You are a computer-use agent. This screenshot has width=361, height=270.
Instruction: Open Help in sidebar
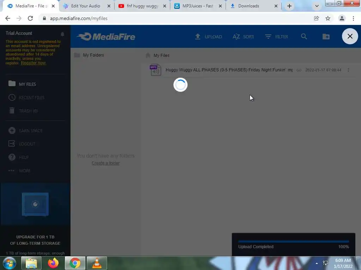pos(18,157)
